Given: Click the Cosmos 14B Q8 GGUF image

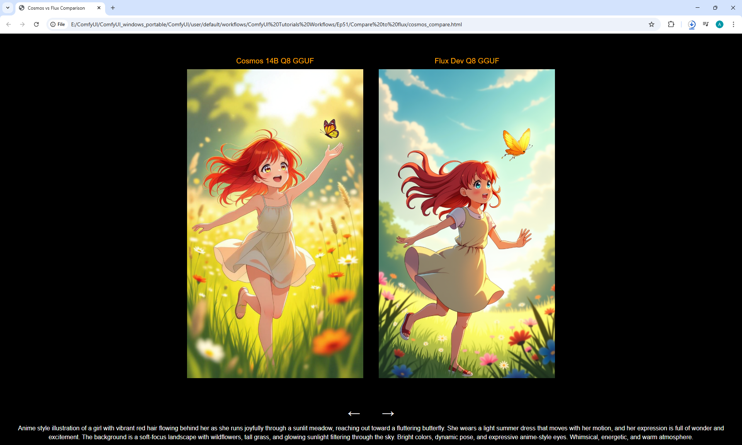Looking at the screenshot, I should point(275,223).
